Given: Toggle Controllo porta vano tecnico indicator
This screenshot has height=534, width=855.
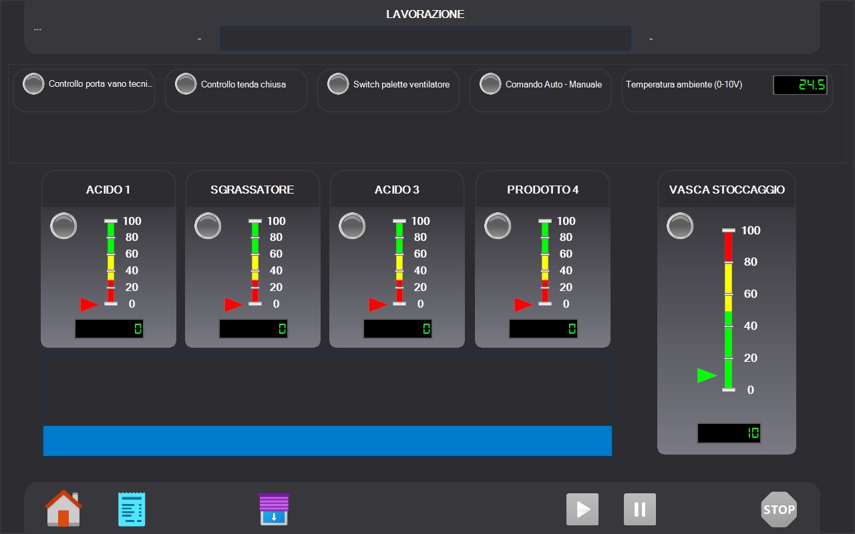Looking at the screenshot, I should (33, 84).
